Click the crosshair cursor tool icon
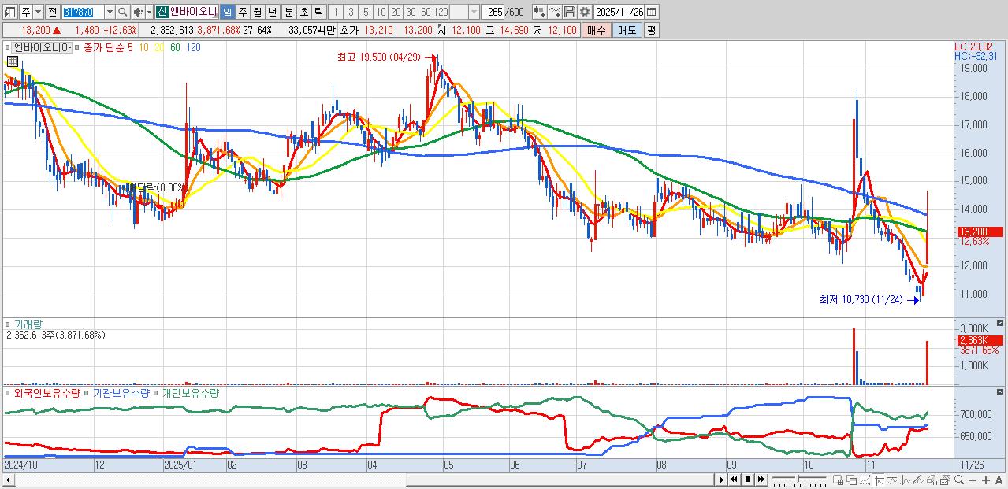 click(x=880, y=480)
